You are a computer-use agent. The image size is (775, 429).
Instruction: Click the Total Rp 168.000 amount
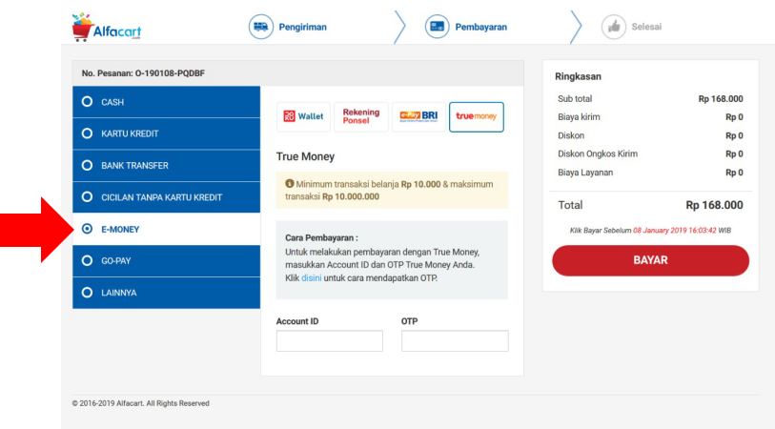(x=714, y=205)
